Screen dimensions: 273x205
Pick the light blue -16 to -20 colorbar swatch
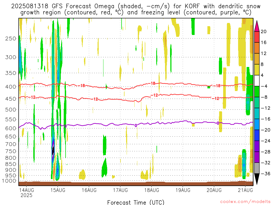click(x=257, y=124)
